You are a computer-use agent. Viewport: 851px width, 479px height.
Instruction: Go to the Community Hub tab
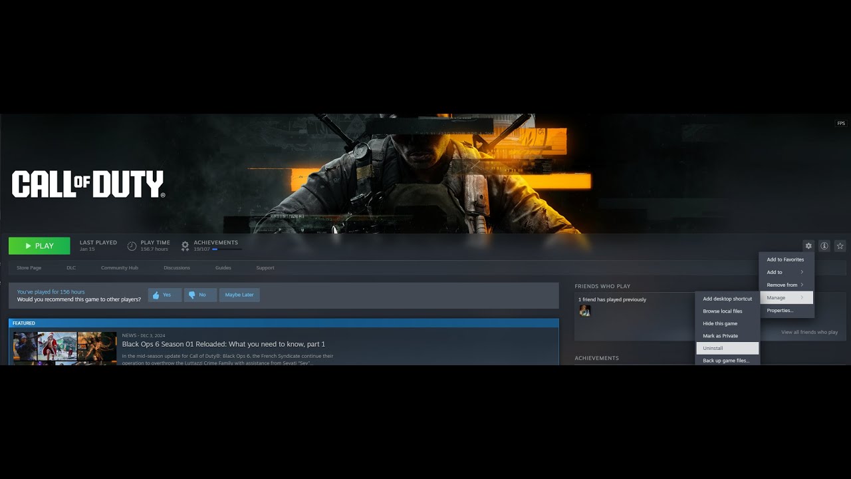(120, 267)
